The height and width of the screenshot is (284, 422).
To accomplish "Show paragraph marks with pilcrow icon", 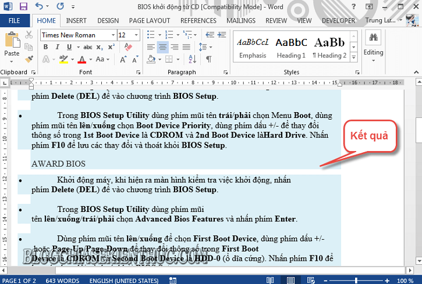I will (208, 59).
